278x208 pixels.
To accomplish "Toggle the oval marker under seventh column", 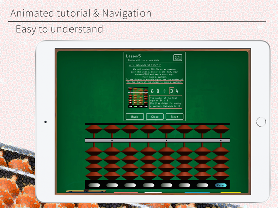I will pyautogui.click(x=202, y=185).
